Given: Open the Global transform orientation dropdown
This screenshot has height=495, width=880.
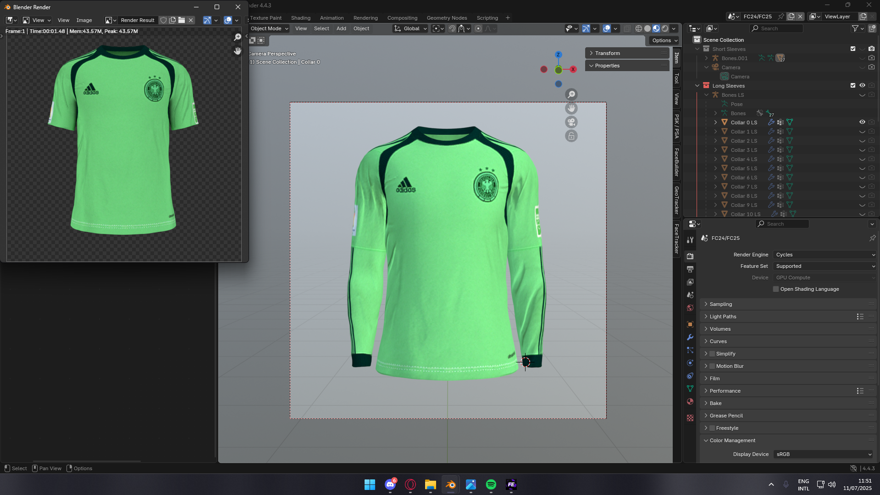Looking at the screenshot, I should [410, 28].
